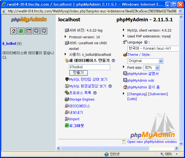185x158 pixels.
Task: Open the Subversion link
Action: tap(158, 94)
